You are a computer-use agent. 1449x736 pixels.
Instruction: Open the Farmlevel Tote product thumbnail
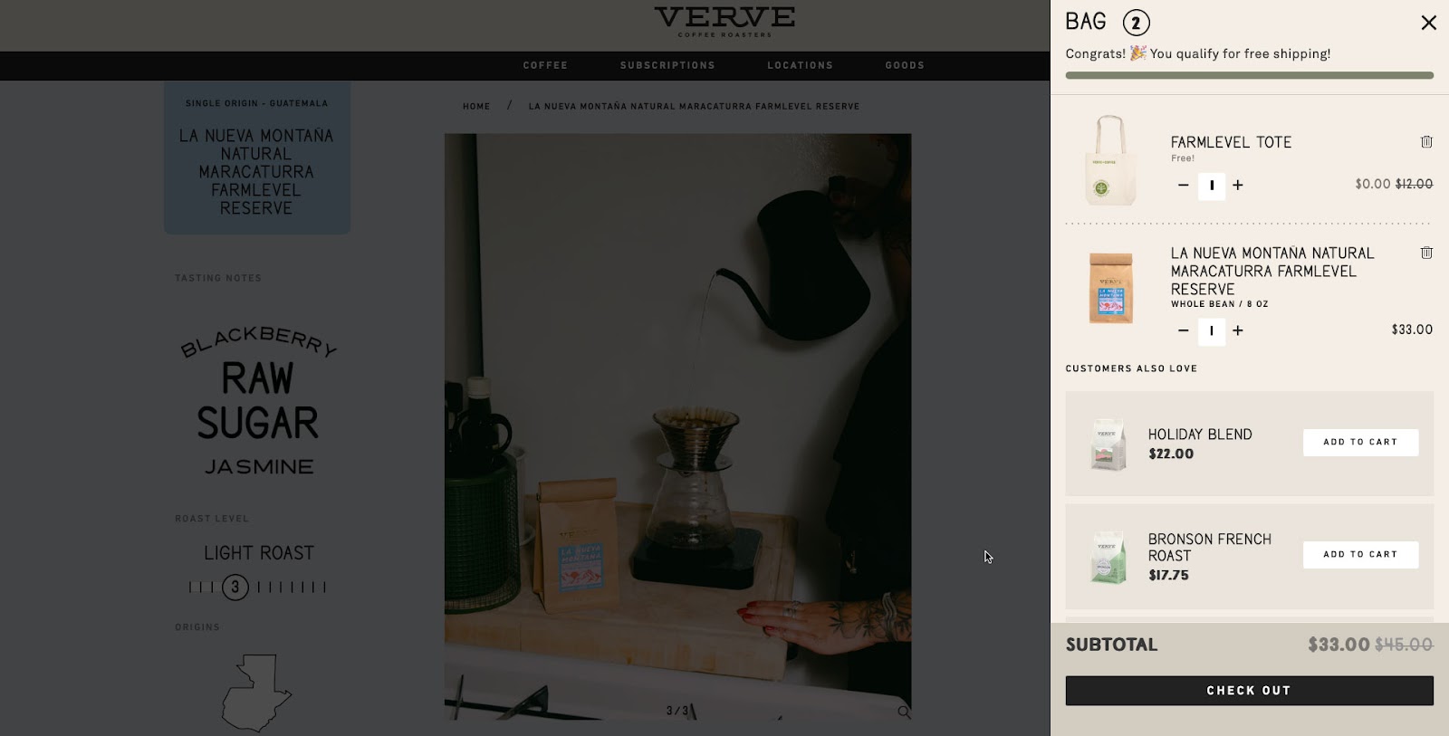tap(1110, 160)
